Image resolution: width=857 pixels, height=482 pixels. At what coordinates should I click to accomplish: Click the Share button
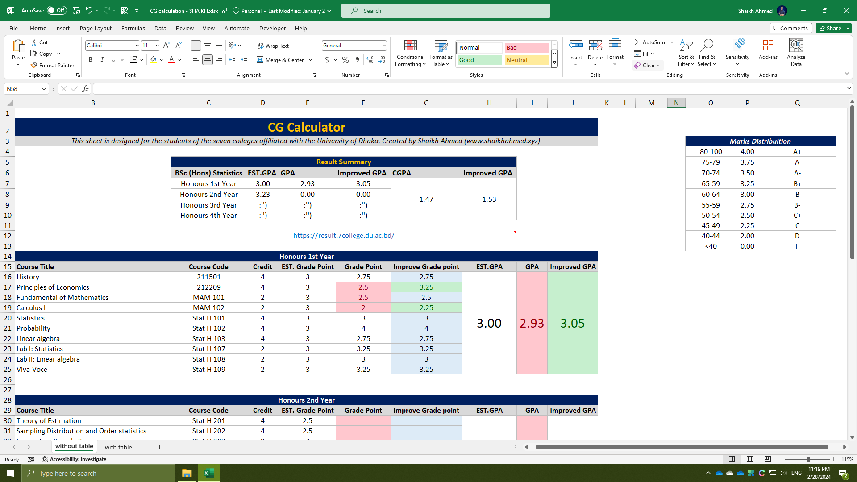point(833,28)
